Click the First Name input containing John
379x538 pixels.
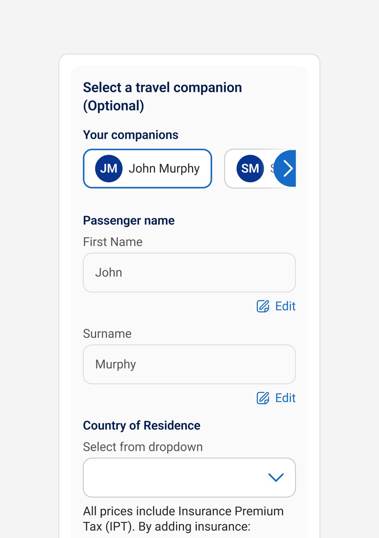(189, 273)
